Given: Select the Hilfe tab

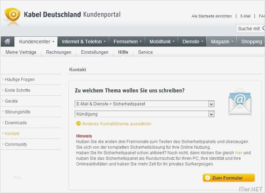Looking at the screenshot, I should pos(123,52).
